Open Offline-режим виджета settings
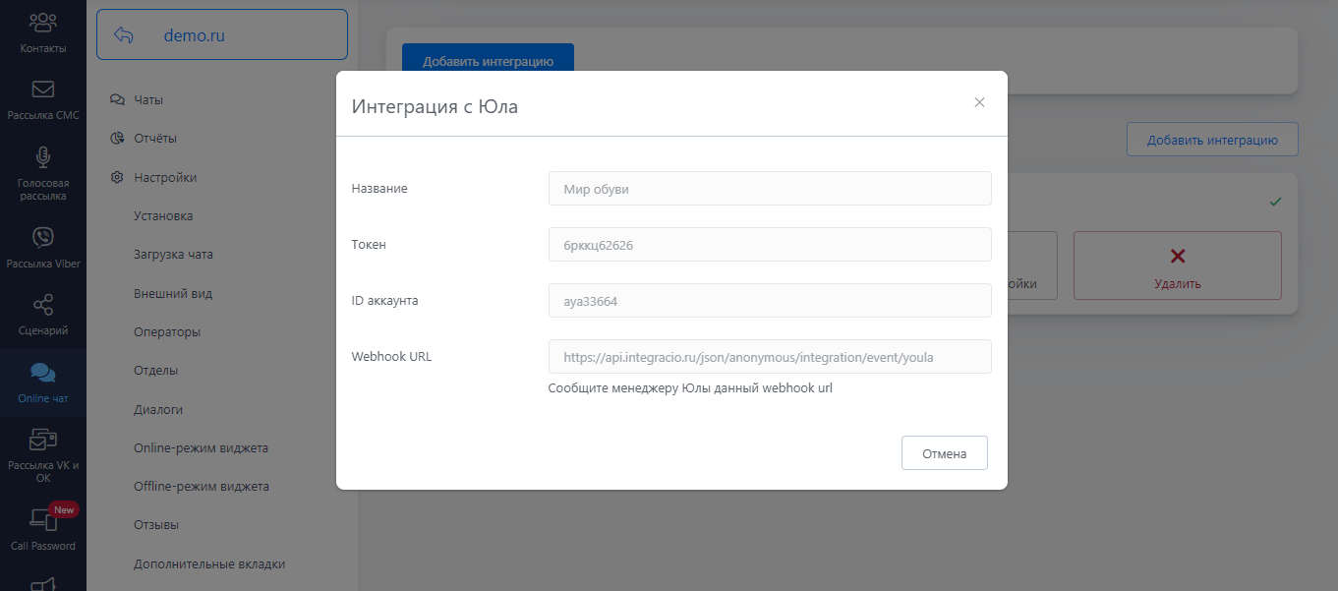 [x=202, y=487]
